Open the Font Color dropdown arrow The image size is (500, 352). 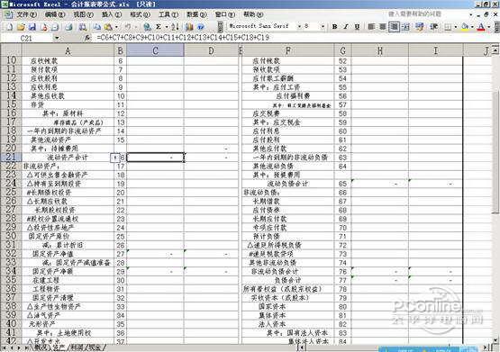[x=488, y=27]
